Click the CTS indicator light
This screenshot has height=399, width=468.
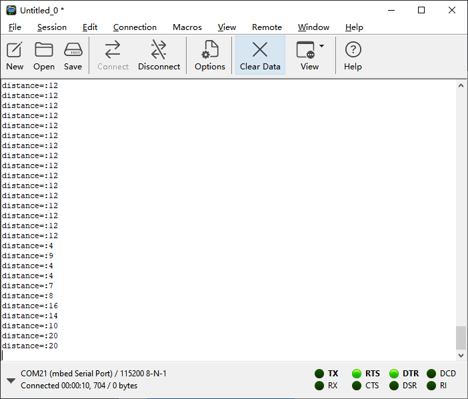tap(357, 386)
